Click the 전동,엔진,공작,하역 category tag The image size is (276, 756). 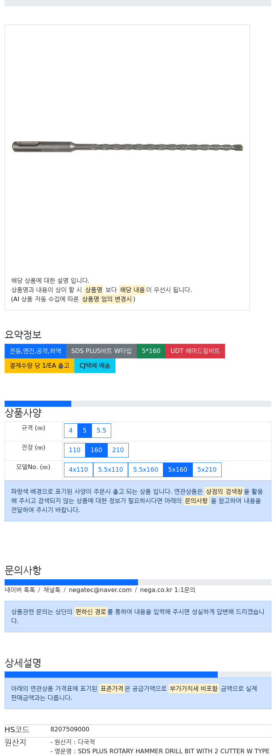click(35, 351)
